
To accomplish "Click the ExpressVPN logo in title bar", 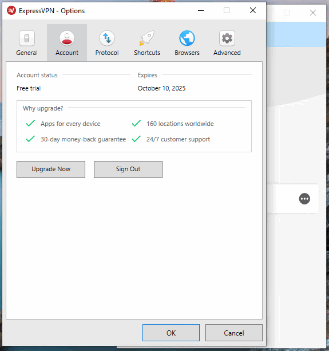I will (11, 10).
